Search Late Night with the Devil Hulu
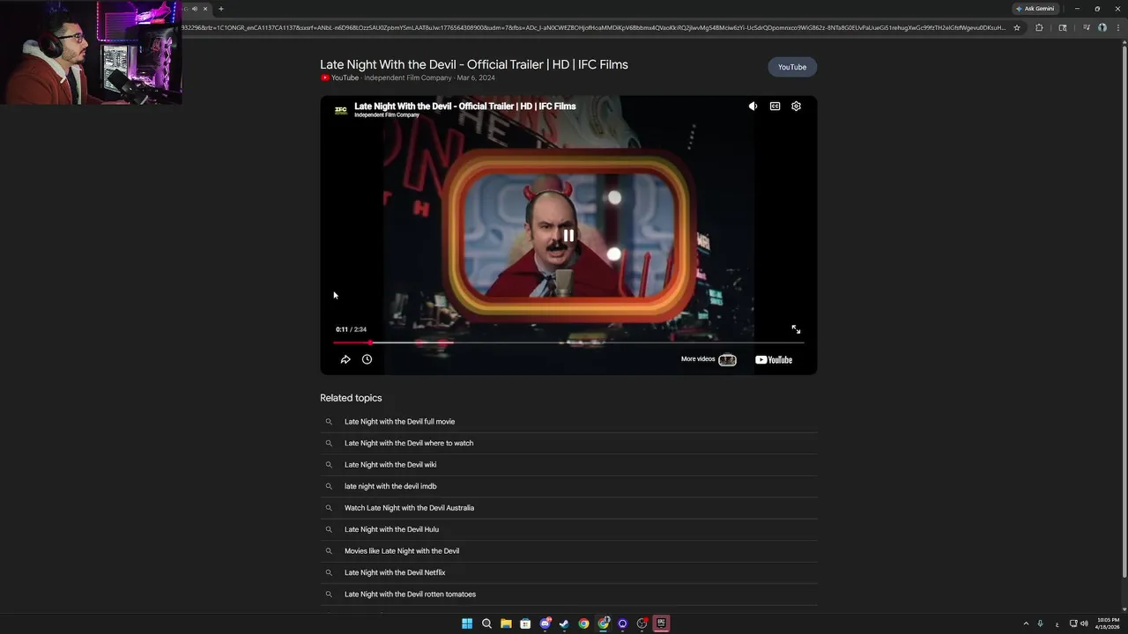This screenshot has height=634, width=1128. coord(568,529)
